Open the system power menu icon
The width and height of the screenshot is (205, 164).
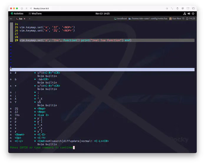[193, 14]
